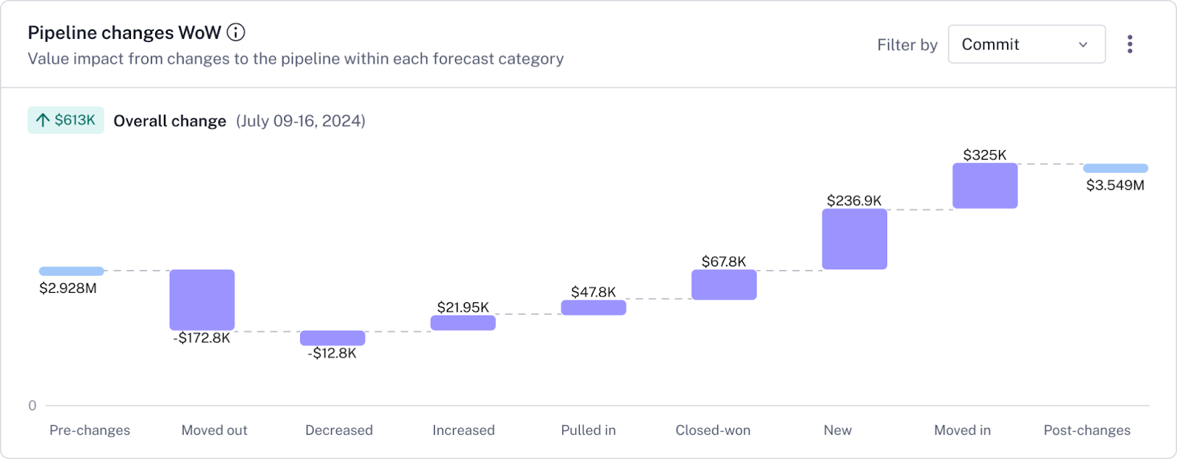Screen dimensions: 1177x459
Task: Select the Decreased bar valued -$12.8K
Action: tap(332, 338)
